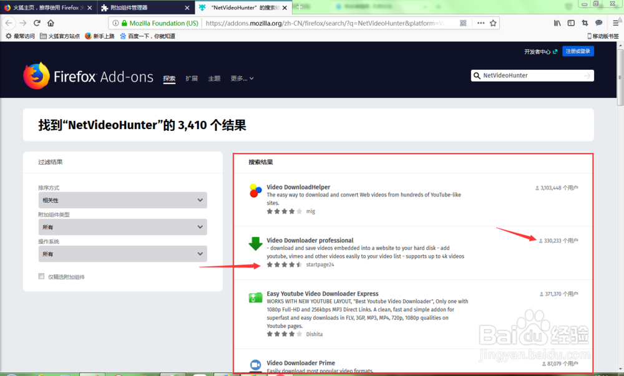Open the 扩展 navigation item

click(x=192, y=79)
